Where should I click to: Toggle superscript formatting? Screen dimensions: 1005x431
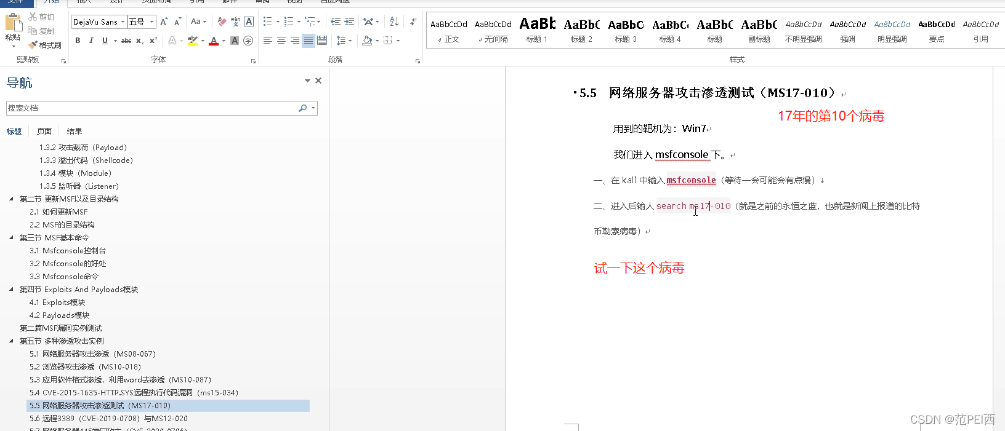153,41
